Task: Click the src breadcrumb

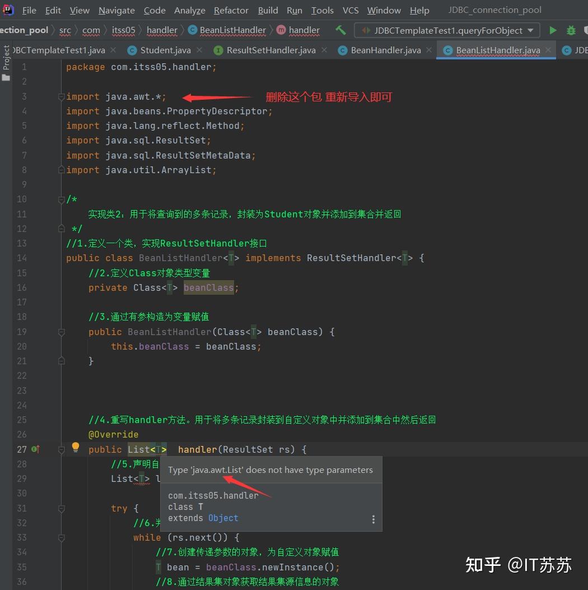Action: coord(65,30)
